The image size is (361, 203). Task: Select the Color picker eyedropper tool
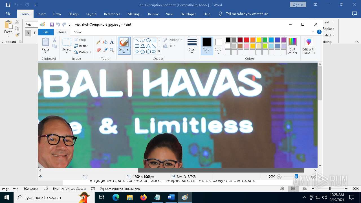point(105,50)
